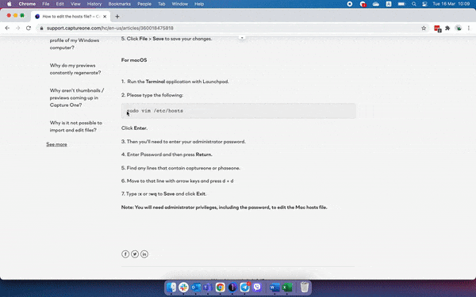
Task: Click the menu bar icon with red badge
Action: pyautogui.click(x=363, y=4)
